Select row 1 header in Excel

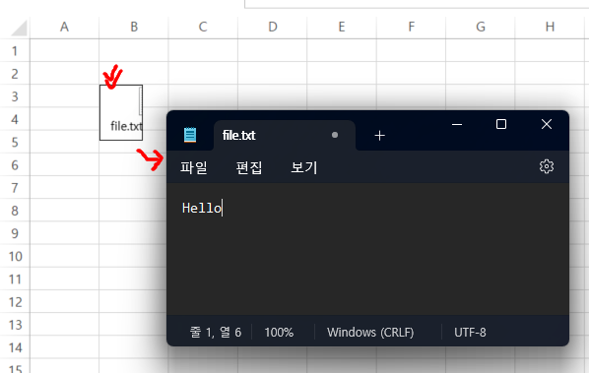15,50
